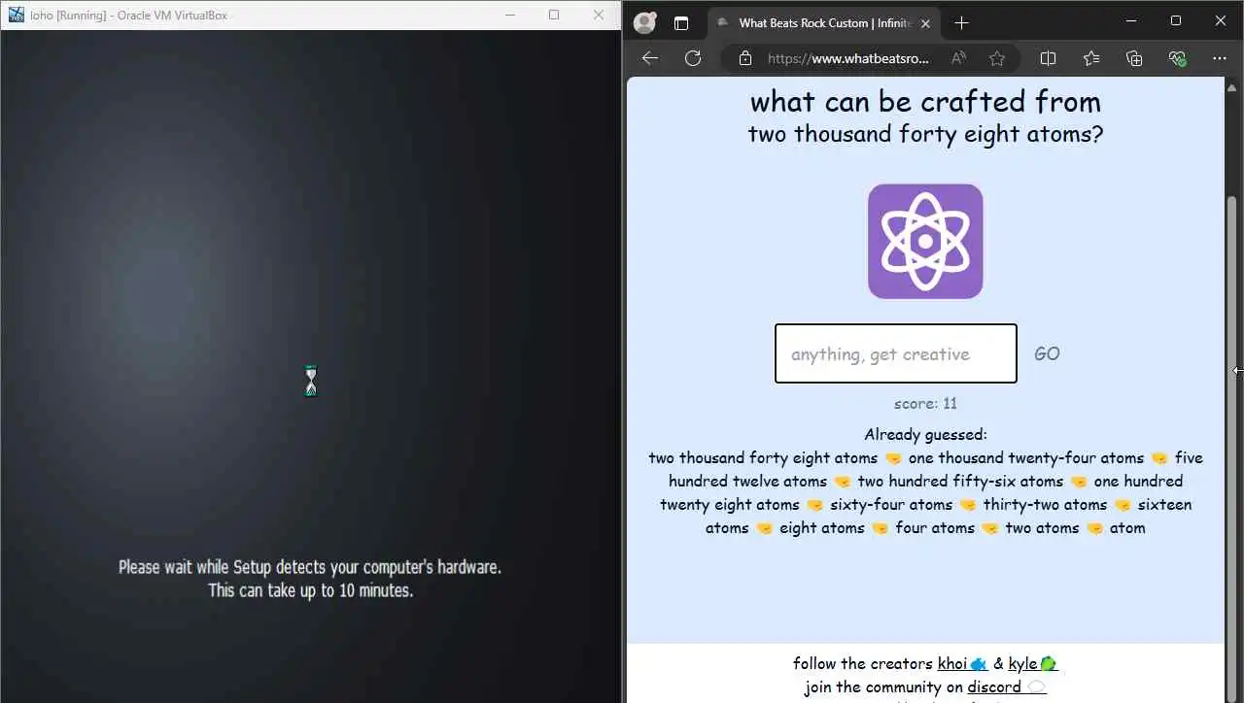
Task: Click the "anything, get creative" input box
Action: (x=896, y=353)
